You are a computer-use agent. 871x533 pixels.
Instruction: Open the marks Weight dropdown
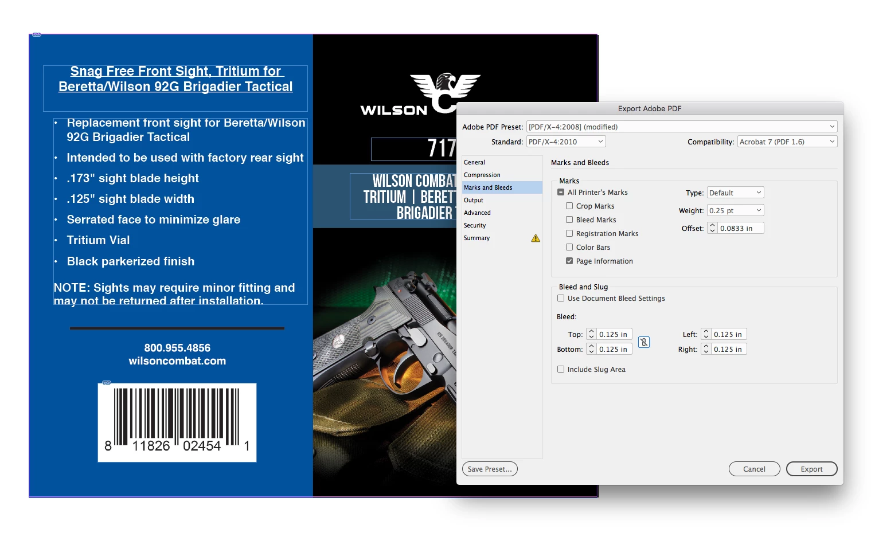[x=736, y=211]
